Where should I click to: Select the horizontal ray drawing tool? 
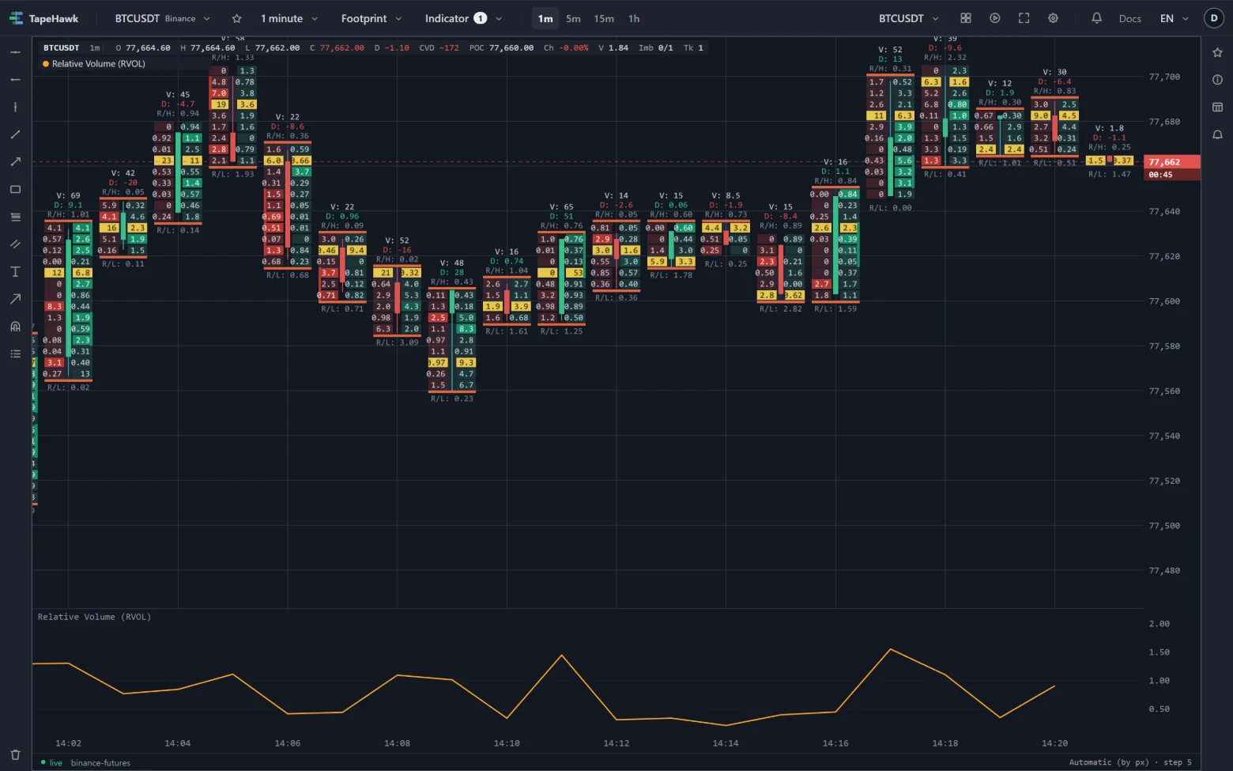pyautogui.click(x=15, y=80)
